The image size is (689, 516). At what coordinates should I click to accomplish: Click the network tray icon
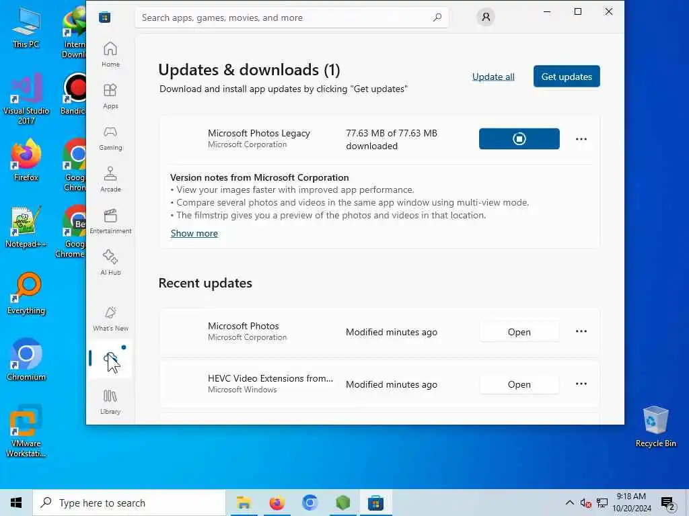point(602,503)
